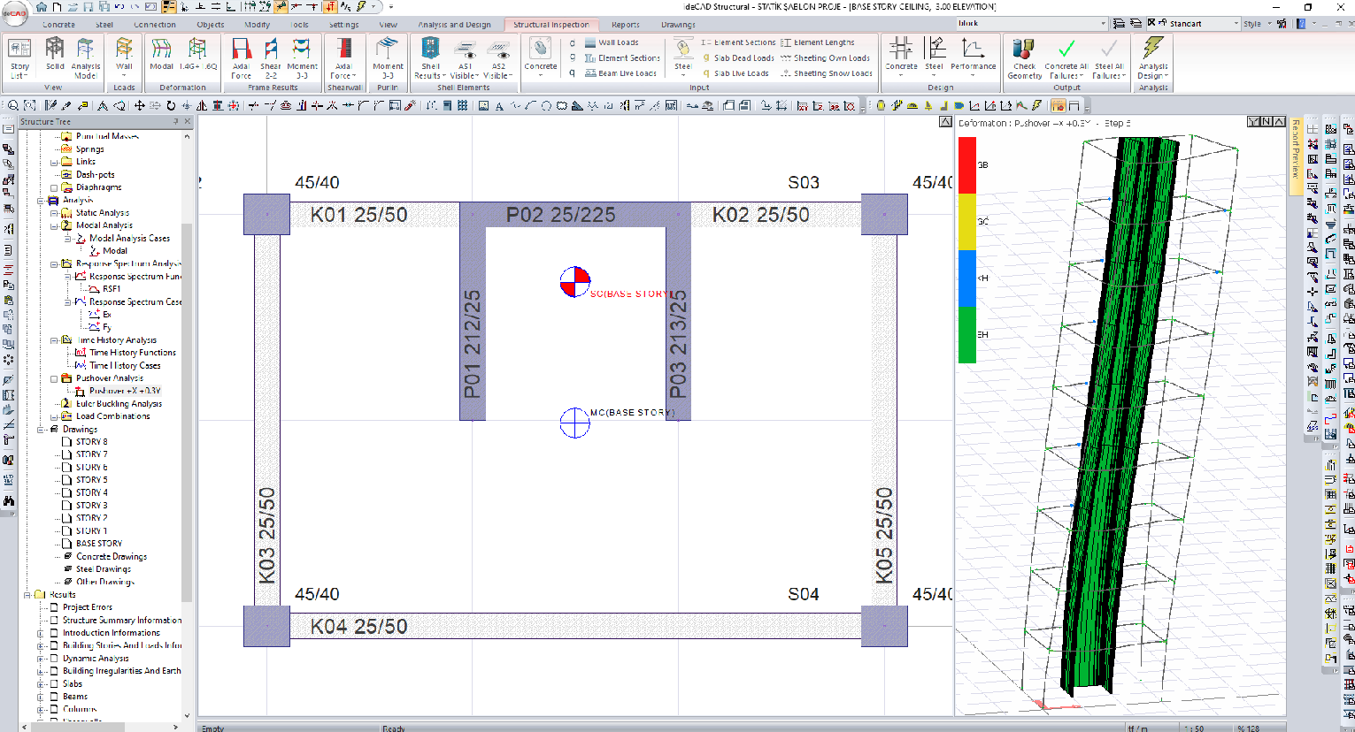Open the Drawings ribbon tab
The height and width of the screenshot is (732, 1355).
pos(678,25)
